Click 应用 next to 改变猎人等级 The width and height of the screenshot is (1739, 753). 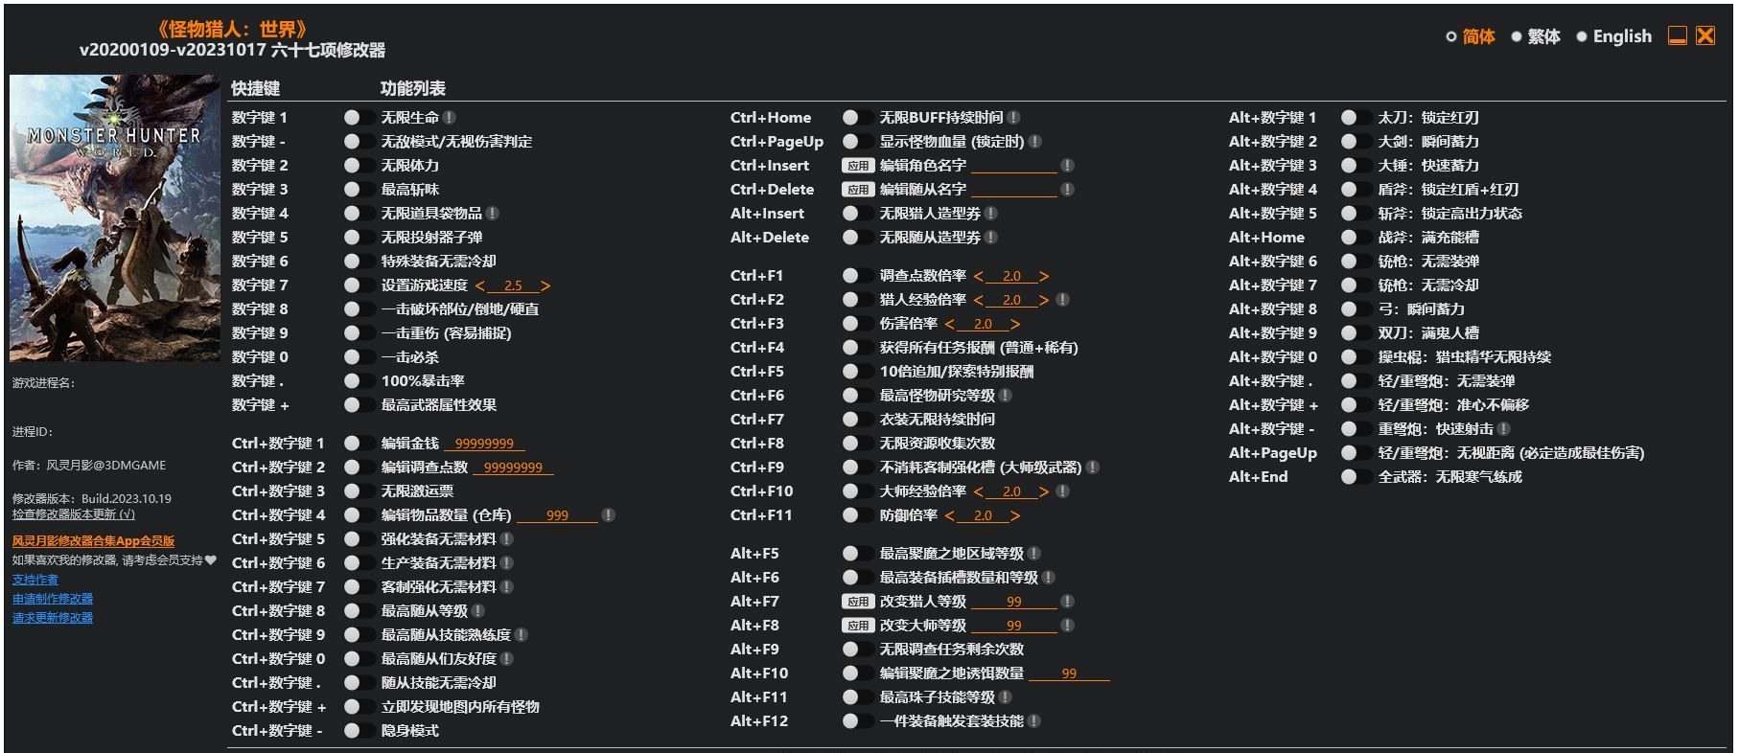858,602
